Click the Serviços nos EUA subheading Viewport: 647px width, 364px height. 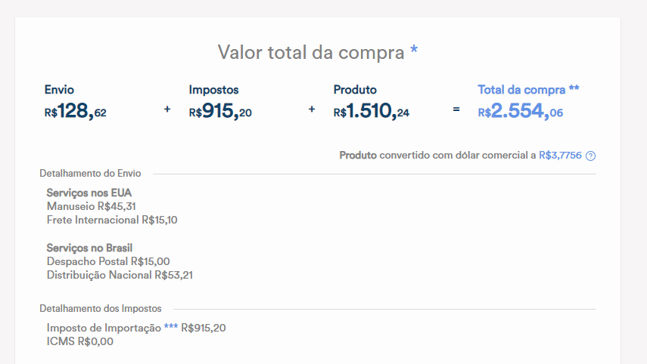(89, 193)
